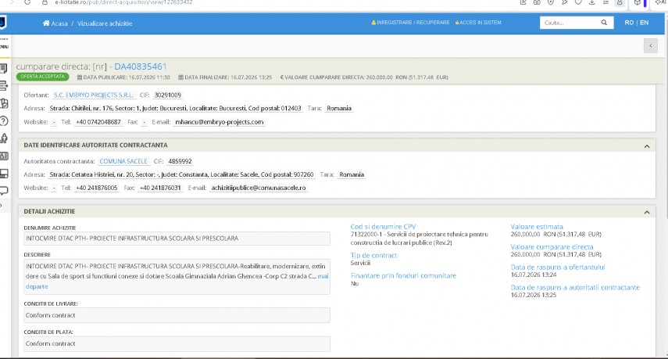Screen dimensions: 668x359
Task: Expand the small arrow at sidebar bottom
Action: click(x=2, y=206)
